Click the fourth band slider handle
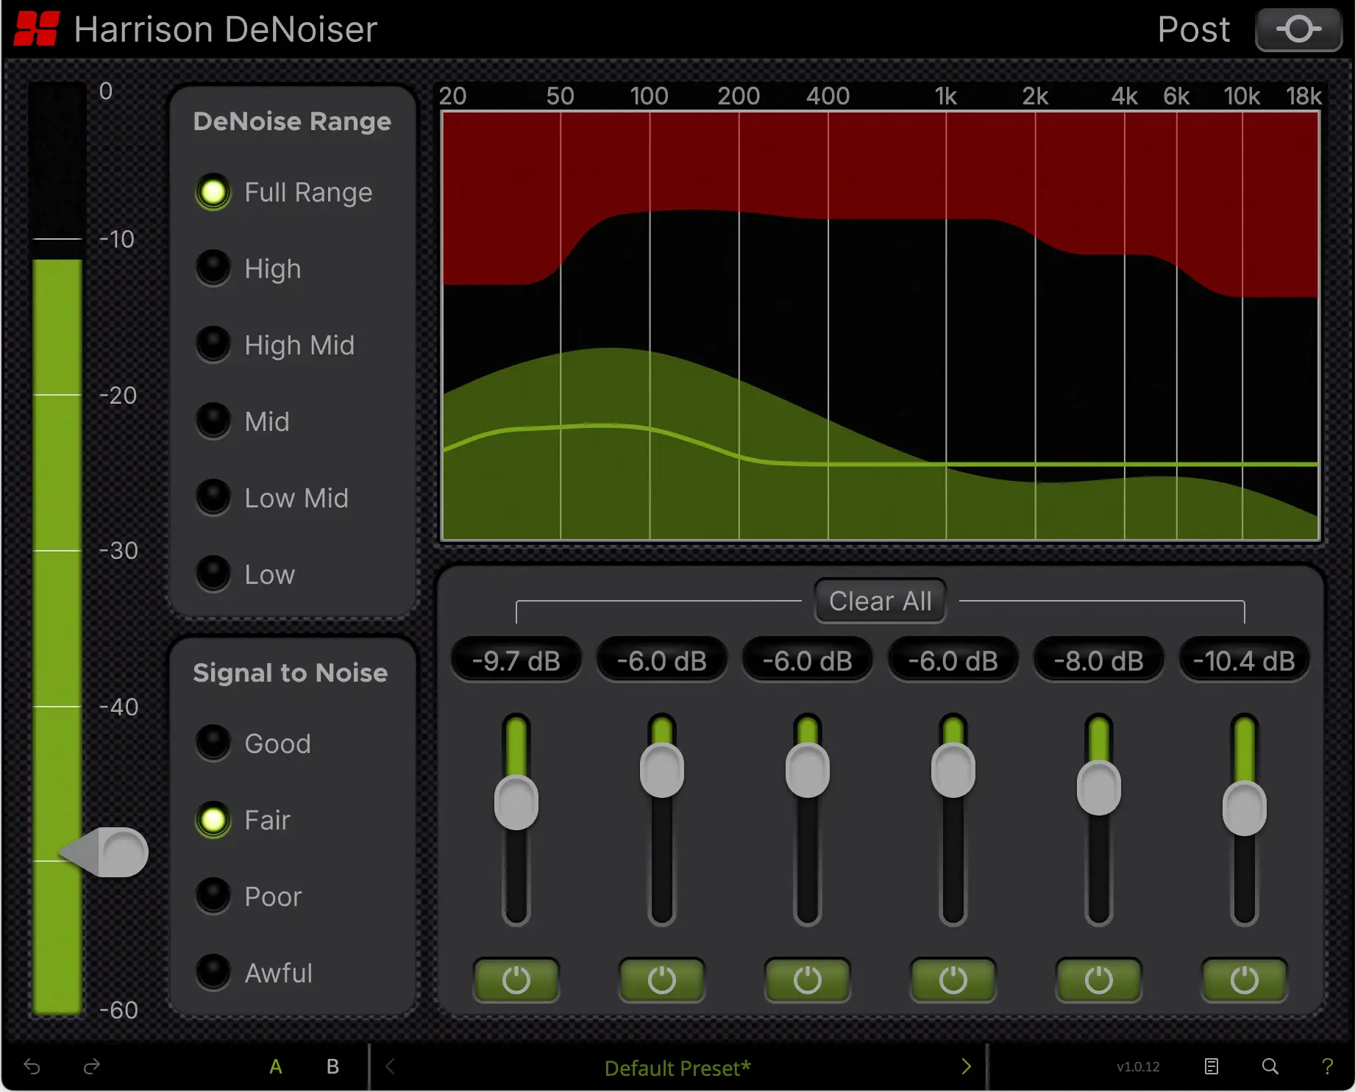1355x1092 pixels. [x=953, y=771]
